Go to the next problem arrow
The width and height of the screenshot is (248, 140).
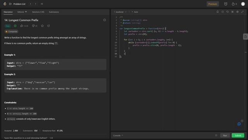coord(36,4)
